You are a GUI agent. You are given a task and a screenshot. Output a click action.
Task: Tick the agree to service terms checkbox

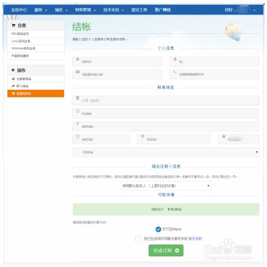138,239
